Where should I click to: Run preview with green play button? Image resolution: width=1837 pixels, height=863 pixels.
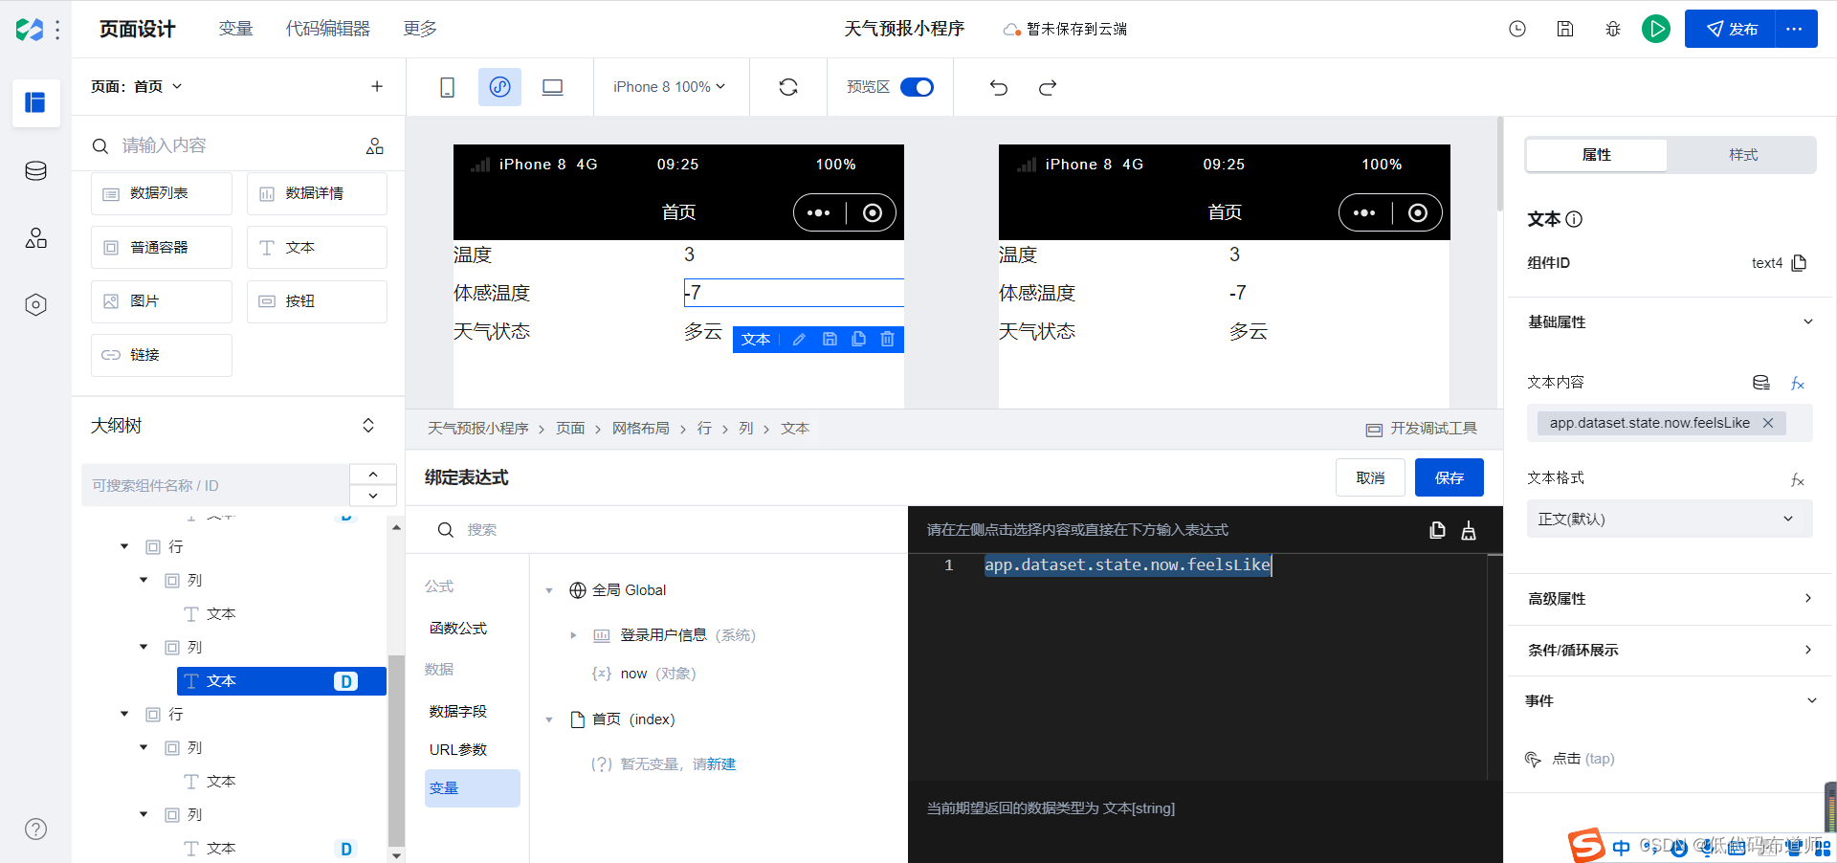point(1656,29)
